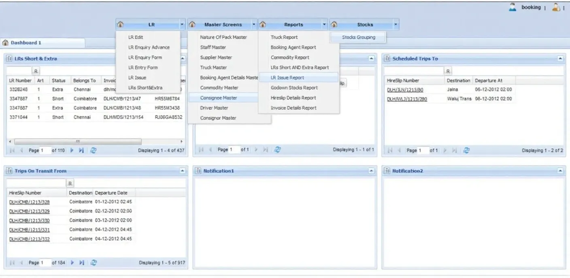Click the Reports menu home icon

(262, 24)
